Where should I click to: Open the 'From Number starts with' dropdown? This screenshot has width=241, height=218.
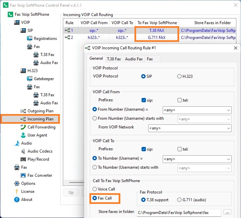tap(204, 119)
